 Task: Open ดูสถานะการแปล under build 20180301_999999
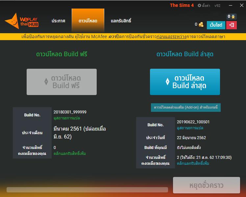67,118
